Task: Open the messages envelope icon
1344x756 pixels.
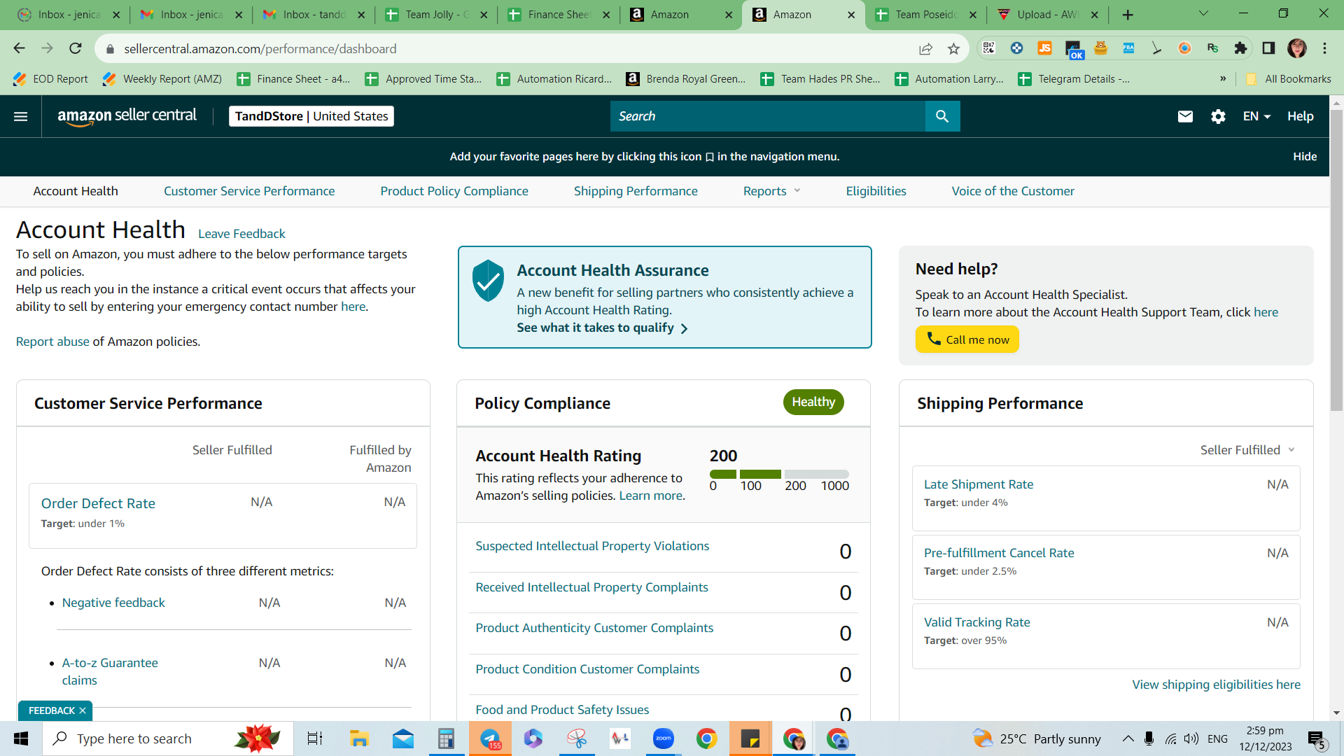Action: click(x=1185, y=116)
